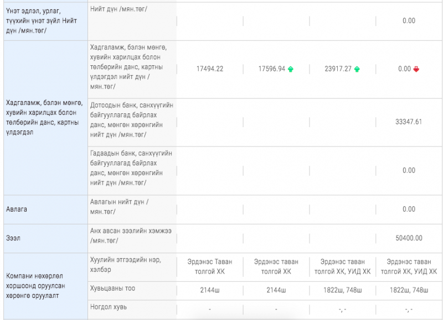Select Гадаадын банк, санхүүгийн байгууллагад label
Viewport: 443px width, 320px height.
pos(131,168)
